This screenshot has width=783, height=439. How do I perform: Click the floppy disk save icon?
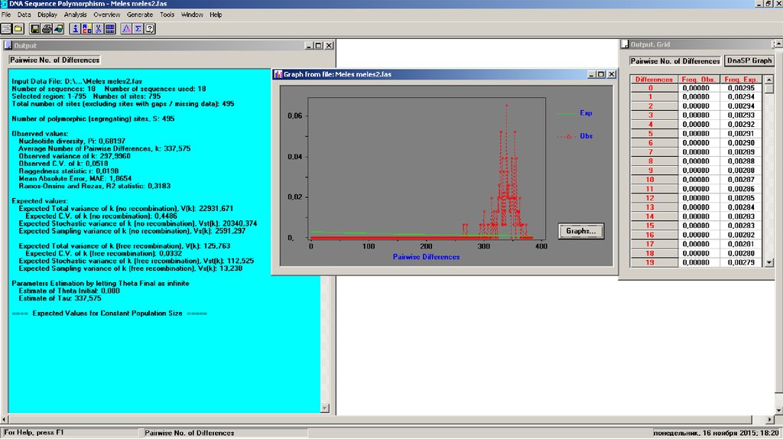point(34,29)
